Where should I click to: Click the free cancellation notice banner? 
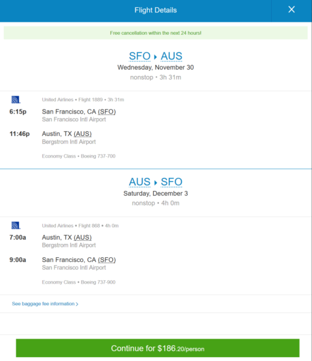pyautogui.click(x=156, y=33)
